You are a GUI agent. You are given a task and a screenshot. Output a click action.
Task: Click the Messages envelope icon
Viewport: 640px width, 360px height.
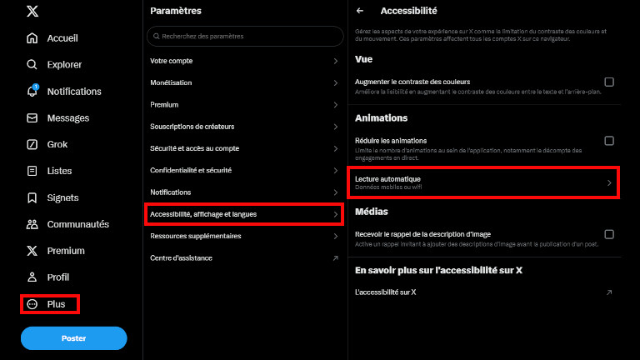tap(32, 118)
